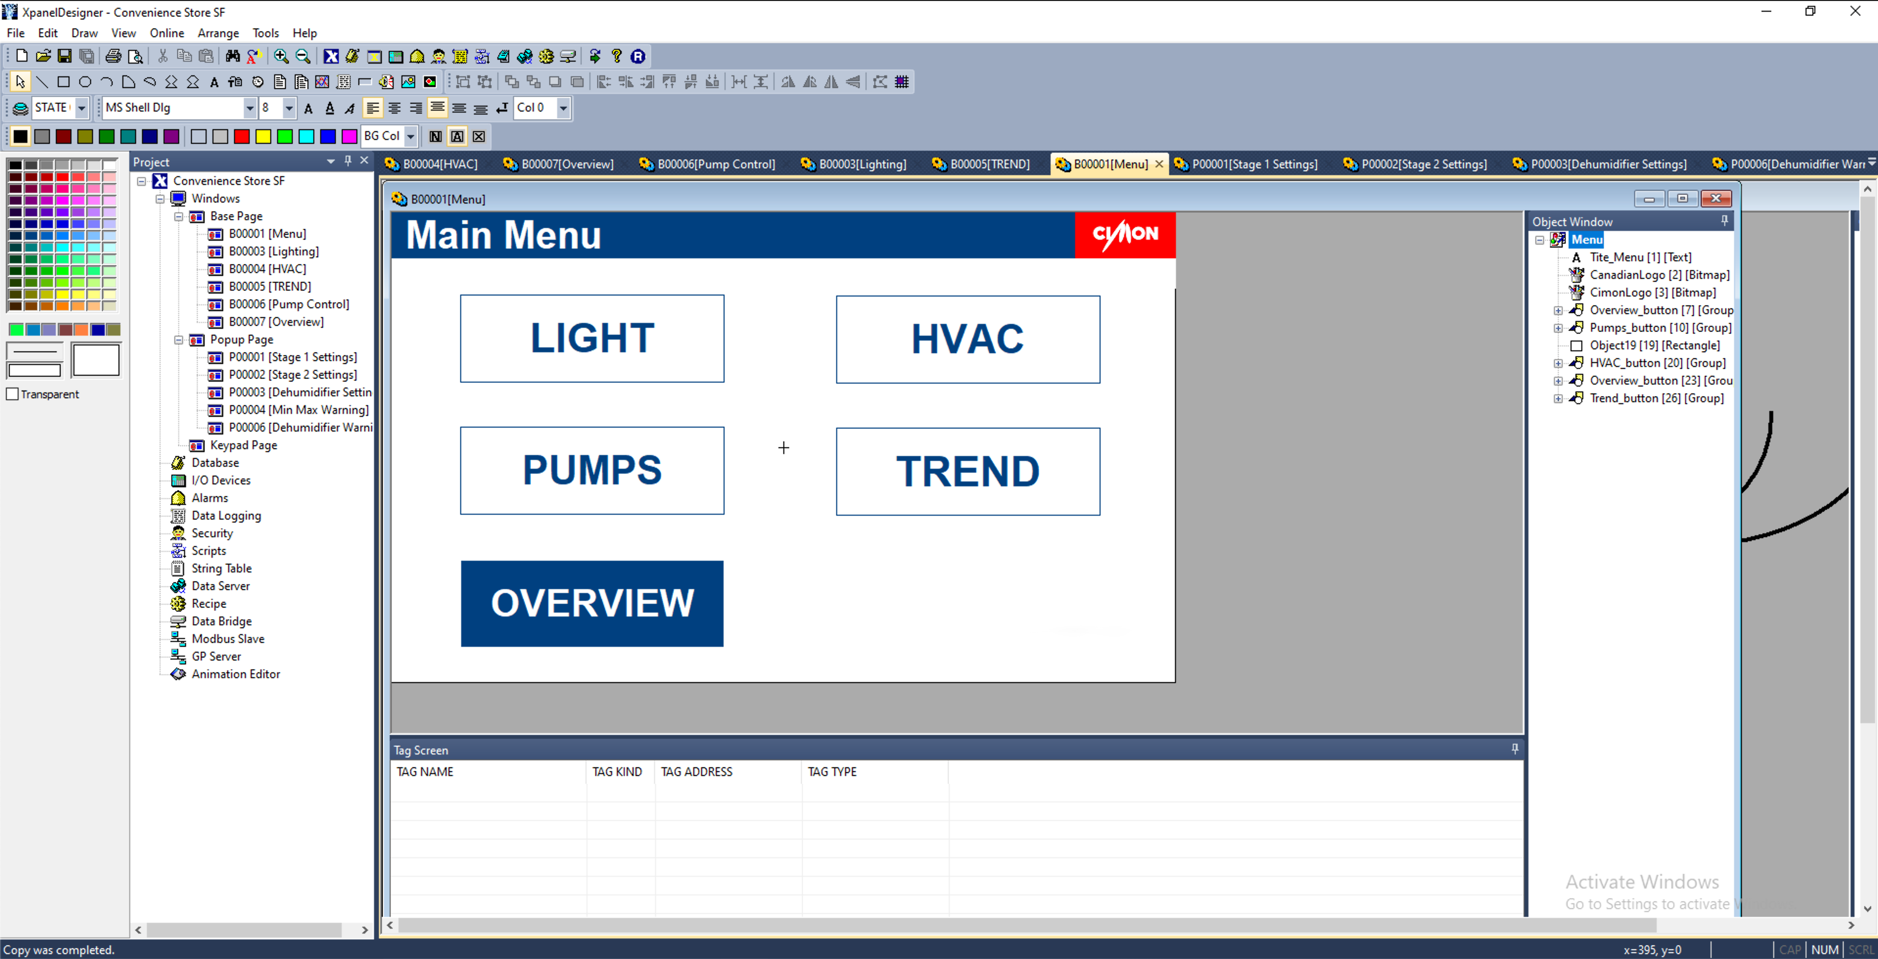
Task: Open B00006 [Pump Control] in project tree
Action: point(289,304)
